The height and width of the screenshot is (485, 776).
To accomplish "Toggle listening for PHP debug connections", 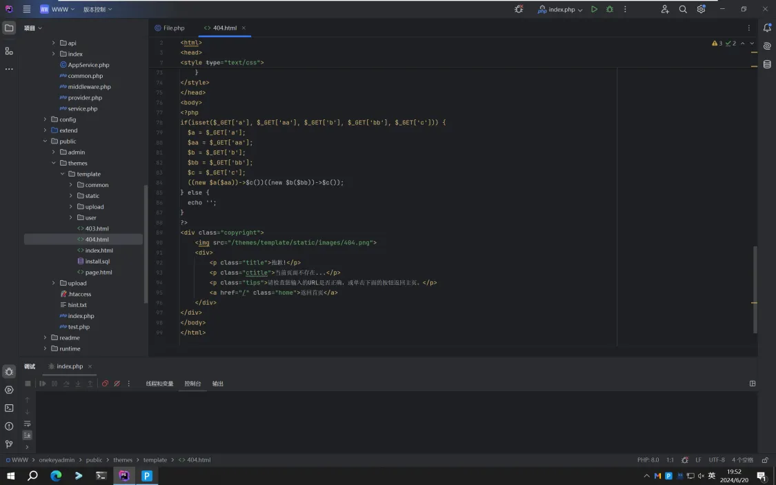I will tap(519, 10).
